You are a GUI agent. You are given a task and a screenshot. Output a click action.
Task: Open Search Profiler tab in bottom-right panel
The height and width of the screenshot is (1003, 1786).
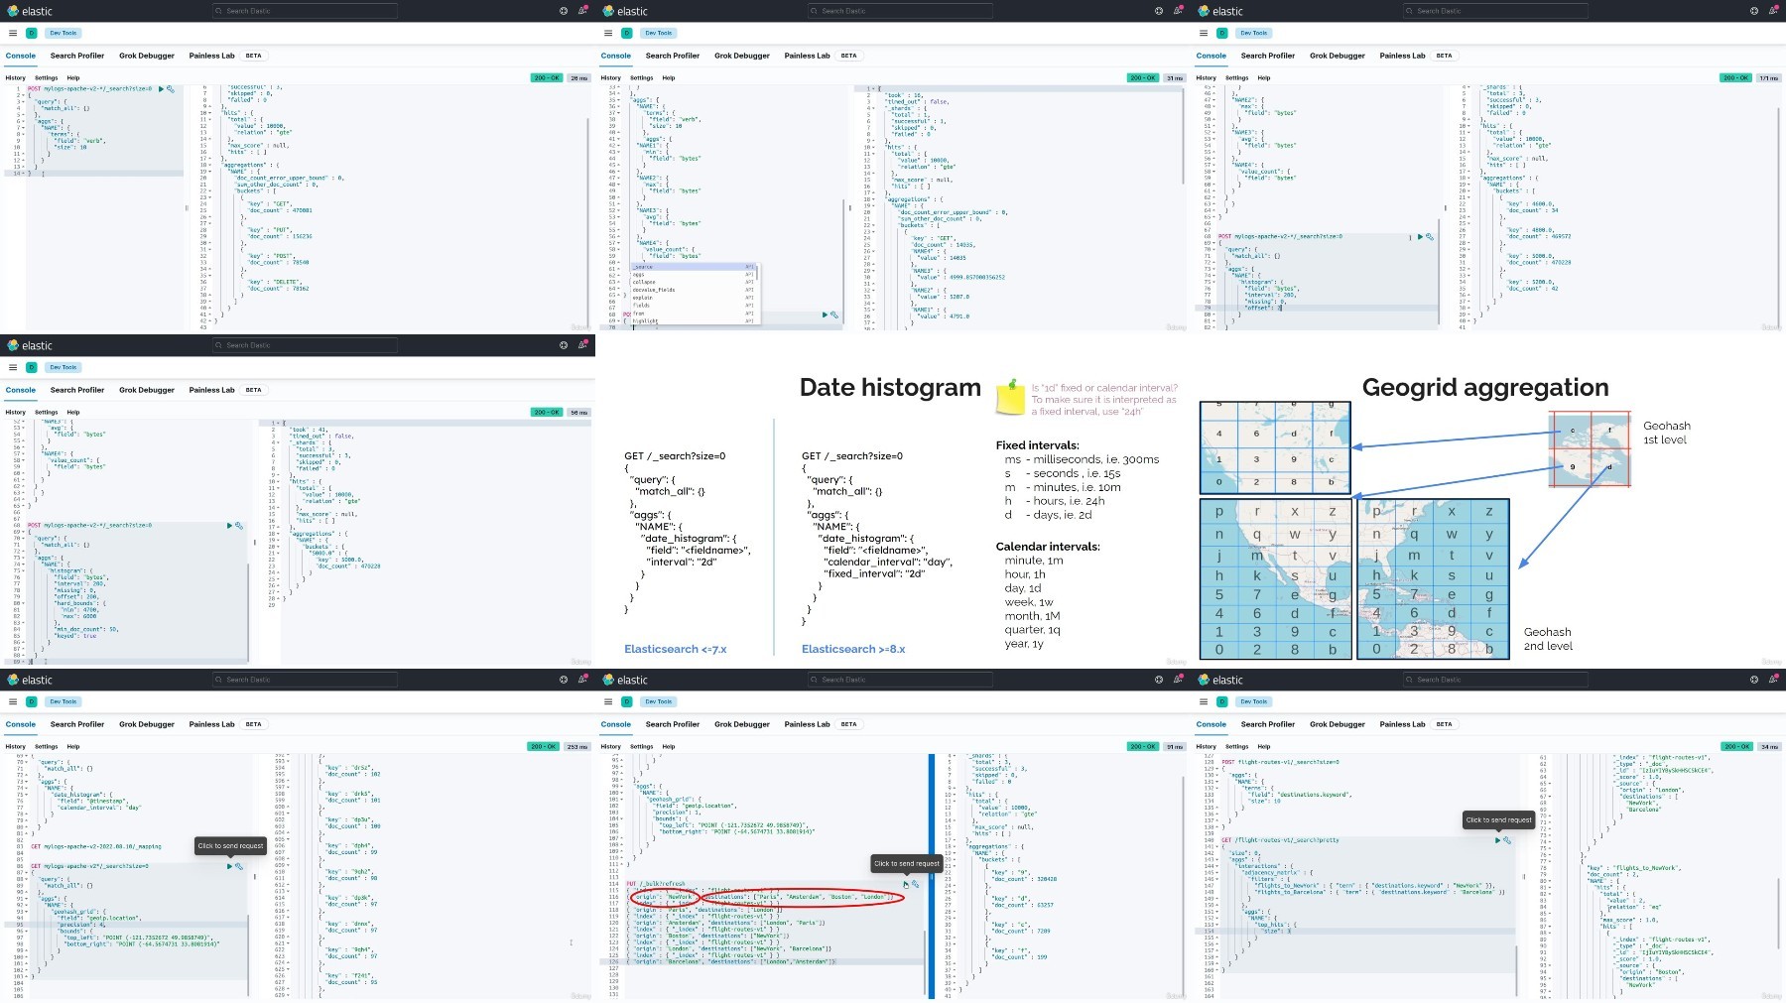[1268, 724]
